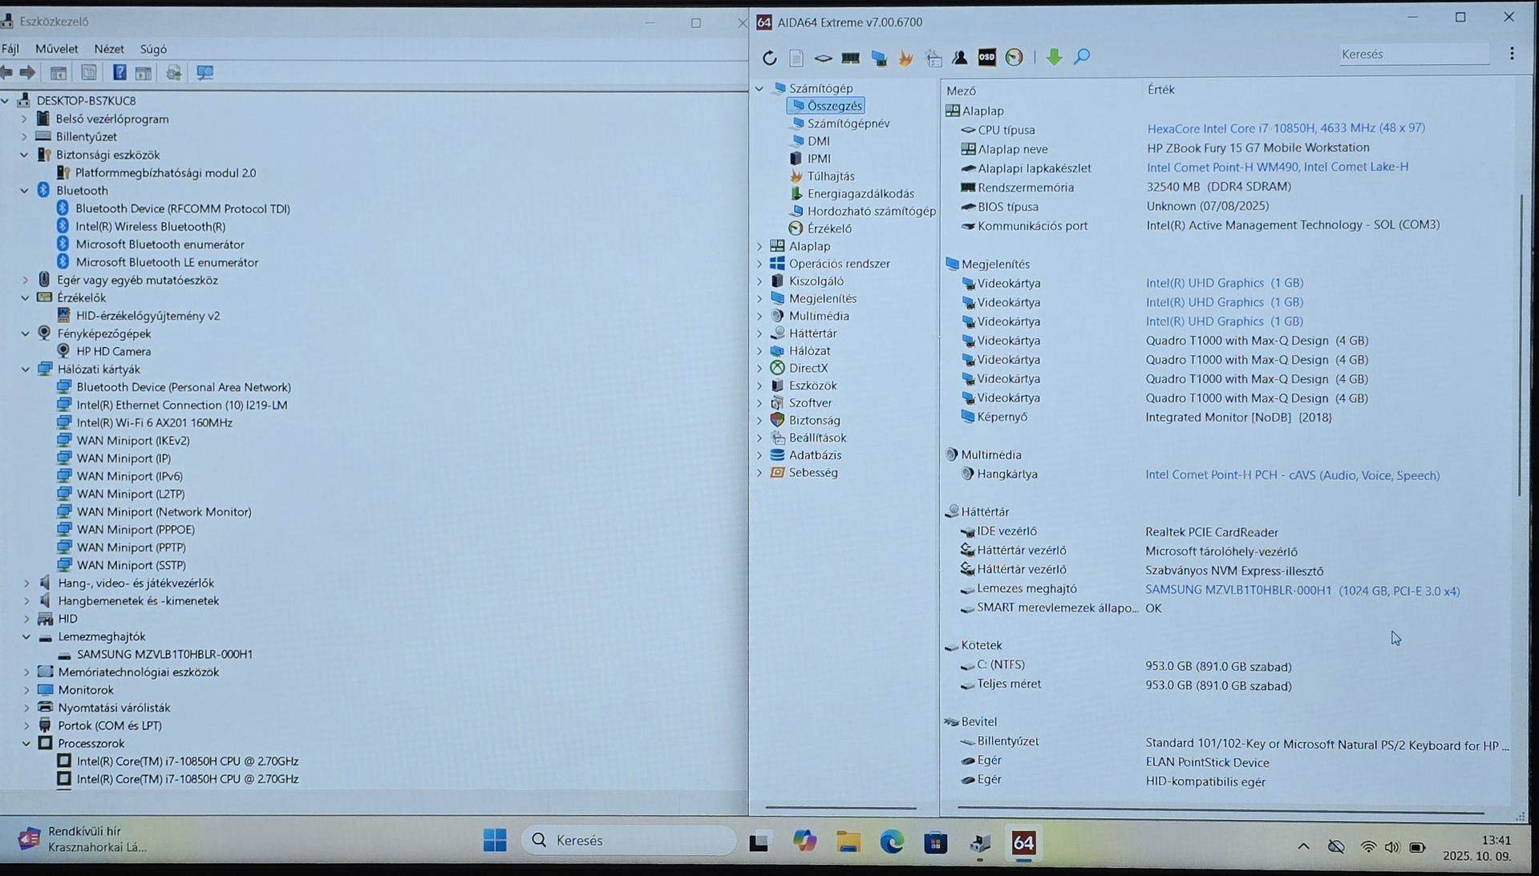Open the Rendkívüli hír news widget
The height and width of the screenshot is (876, 1539).
(82, 839)
